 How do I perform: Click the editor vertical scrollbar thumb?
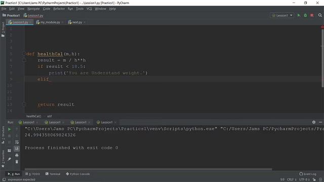tap(322, 58)
